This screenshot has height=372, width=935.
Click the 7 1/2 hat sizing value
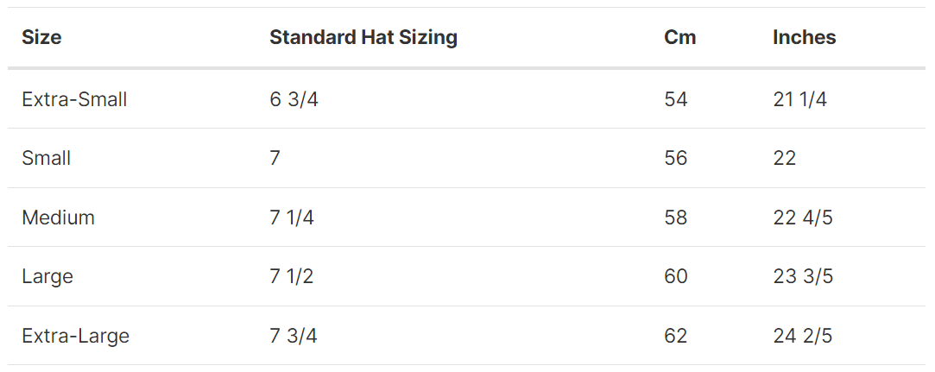pyautogui.click(x=292, y=276)
